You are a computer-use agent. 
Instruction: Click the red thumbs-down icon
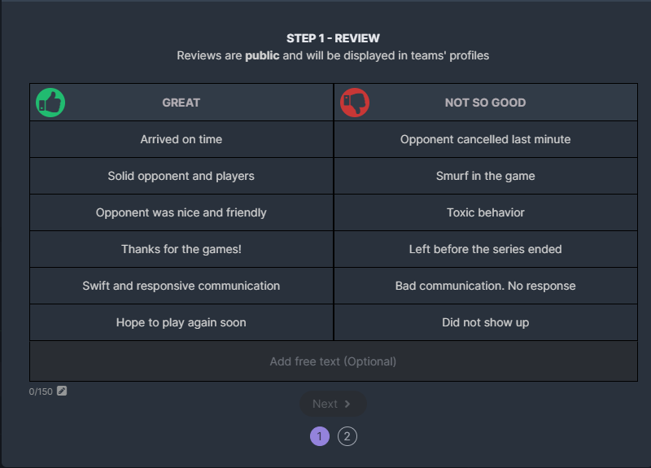tap(355, 103)
